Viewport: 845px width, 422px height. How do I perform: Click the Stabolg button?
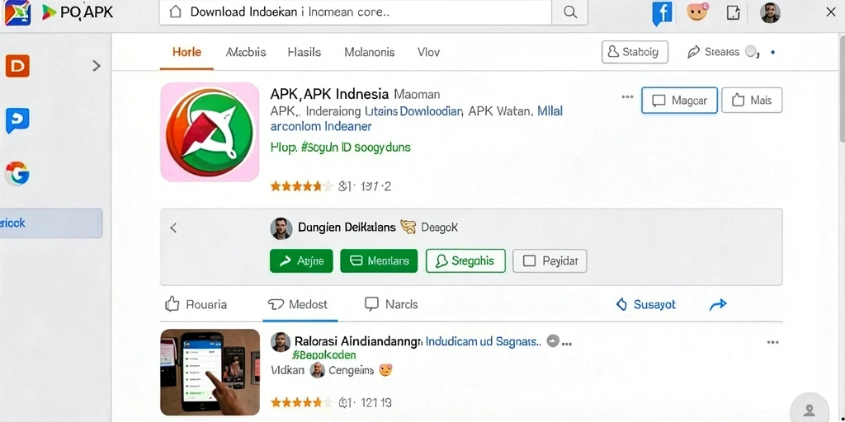click(635, 52)
